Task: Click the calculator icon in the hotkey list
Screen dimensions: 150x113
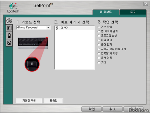Action: coord(57,28)
